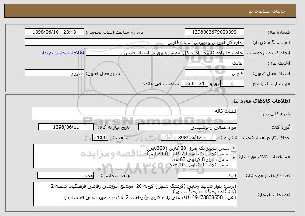Click the label ساعت باقی مانده
This screenshot has height=216, width=305.
pos(161,84)
